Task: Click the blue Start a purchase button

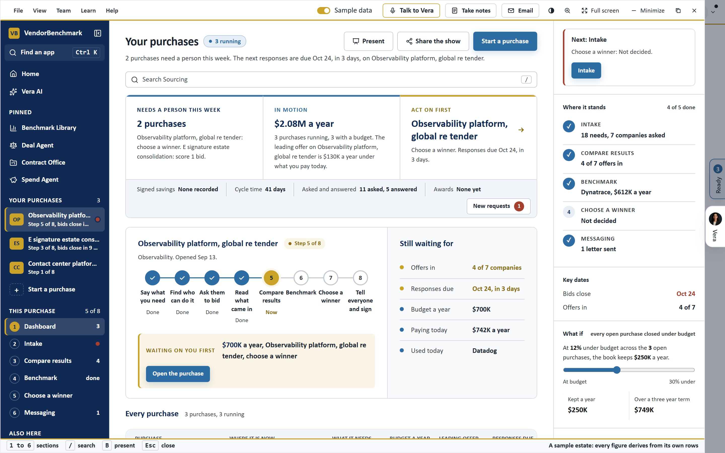Action: point(505,41)
